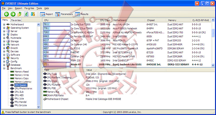Click the Refresh benchmark icon
Screen dimensions: 216x115
coord(26,14)
